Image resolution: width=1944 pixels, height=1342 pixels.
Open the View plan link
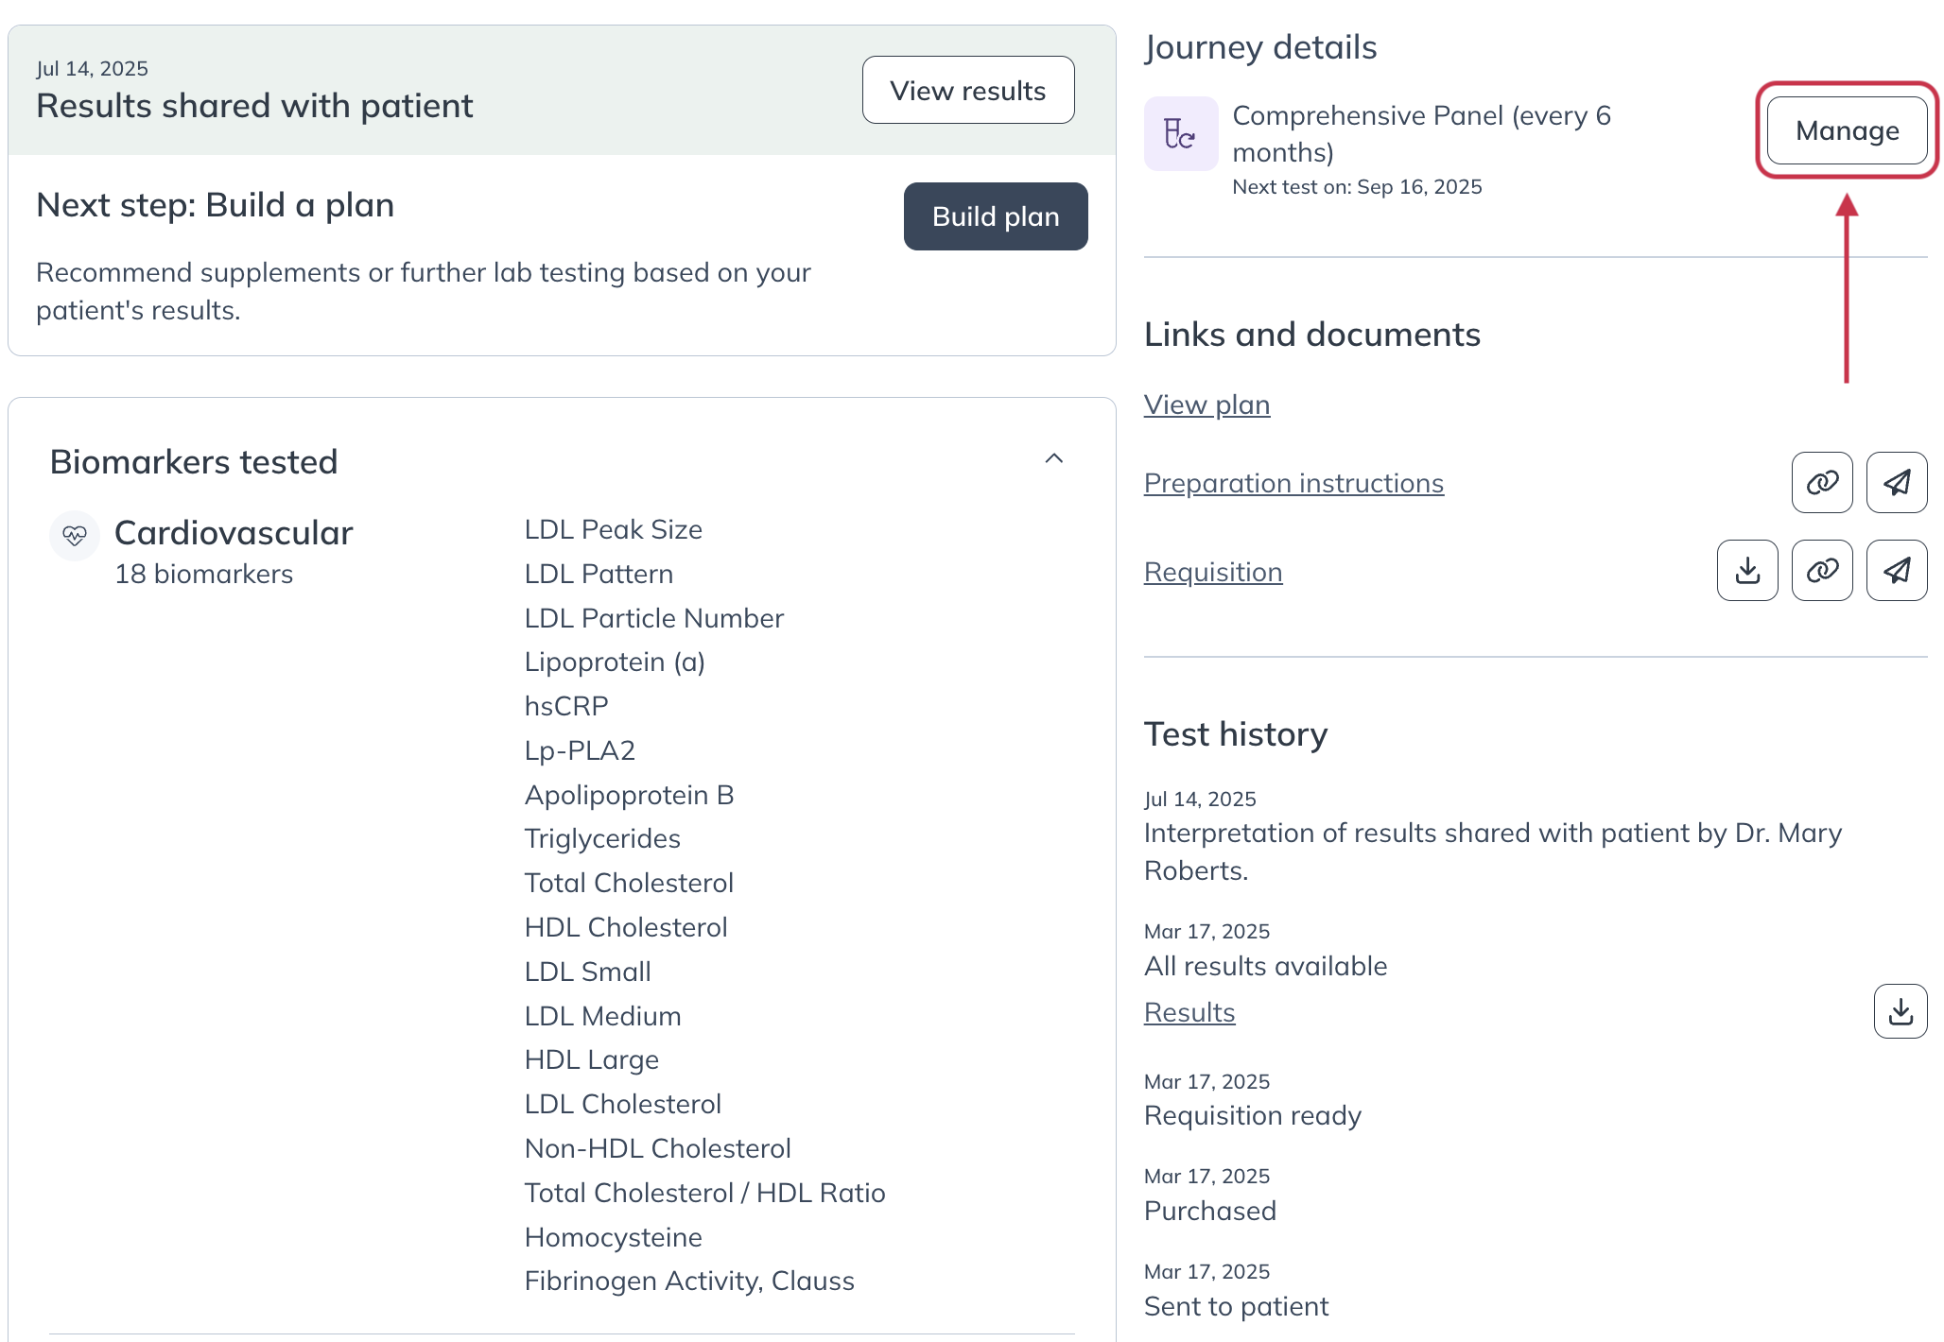coord(1206,404)
